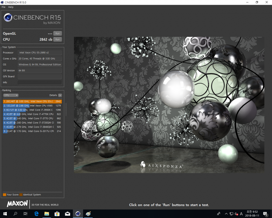
Task: Select ranking row Intel Core i7-4770K 822
Action: pos(32,114)
